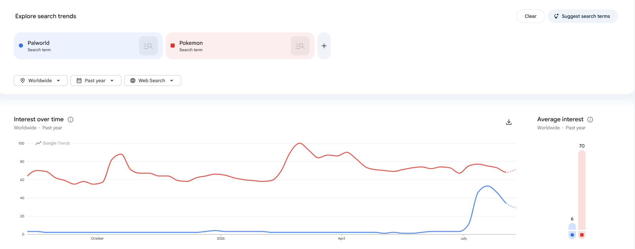Open search details icon in Pokemon card
635x249 pixels.
point(300,46)
